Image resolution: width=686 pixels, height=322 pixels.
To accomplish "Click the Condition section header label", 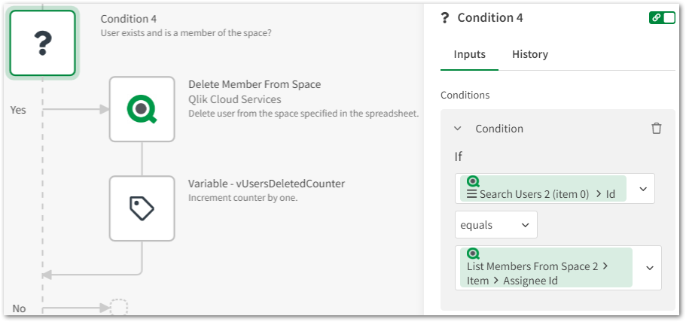I will point(499,129).
